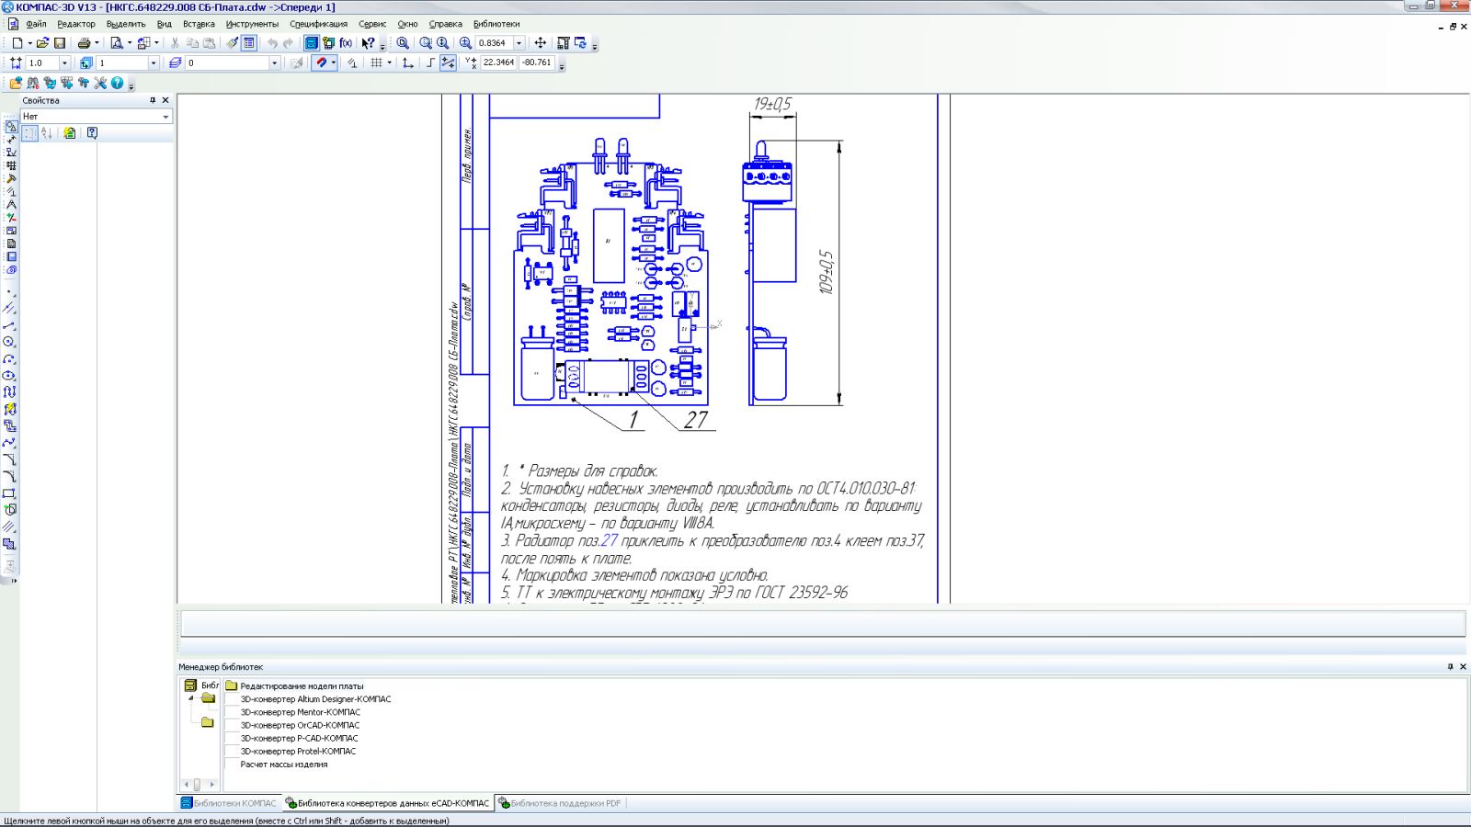1471x827 pixels.
Task: Open the layer number dropdown showing 0
Action: [x=274, y=63]
